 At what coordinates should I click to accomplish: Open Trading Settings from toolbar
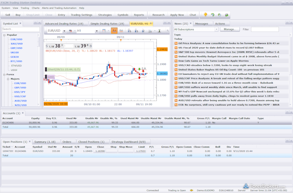[81, 15]
